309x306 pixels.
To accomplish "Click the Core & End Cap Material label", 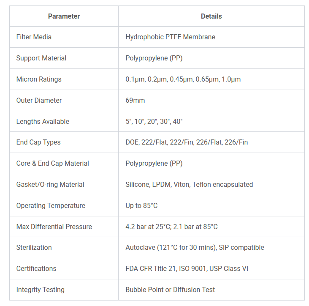I will coord(53,163).
